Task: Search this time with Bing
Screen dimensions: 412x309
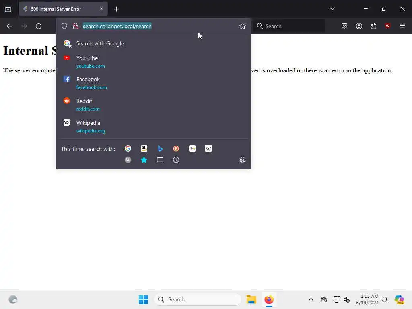Action: tap(160, 149)
